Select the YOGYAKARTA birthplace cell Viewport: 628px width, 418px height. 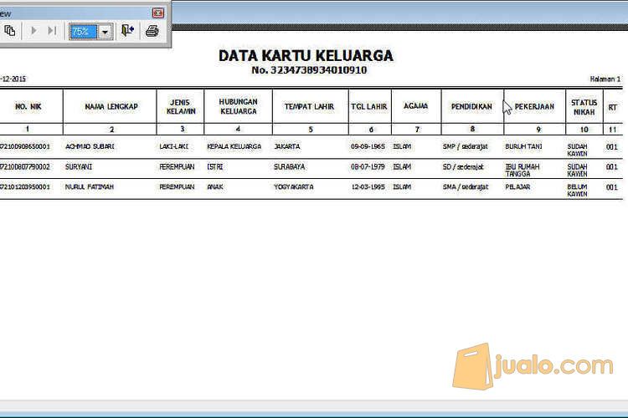coord(293,187)
